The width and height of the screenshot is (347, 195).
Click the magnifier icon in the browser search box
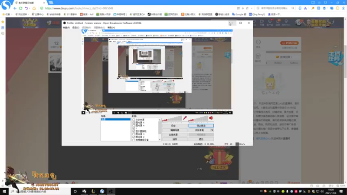[x=293, y=8]
